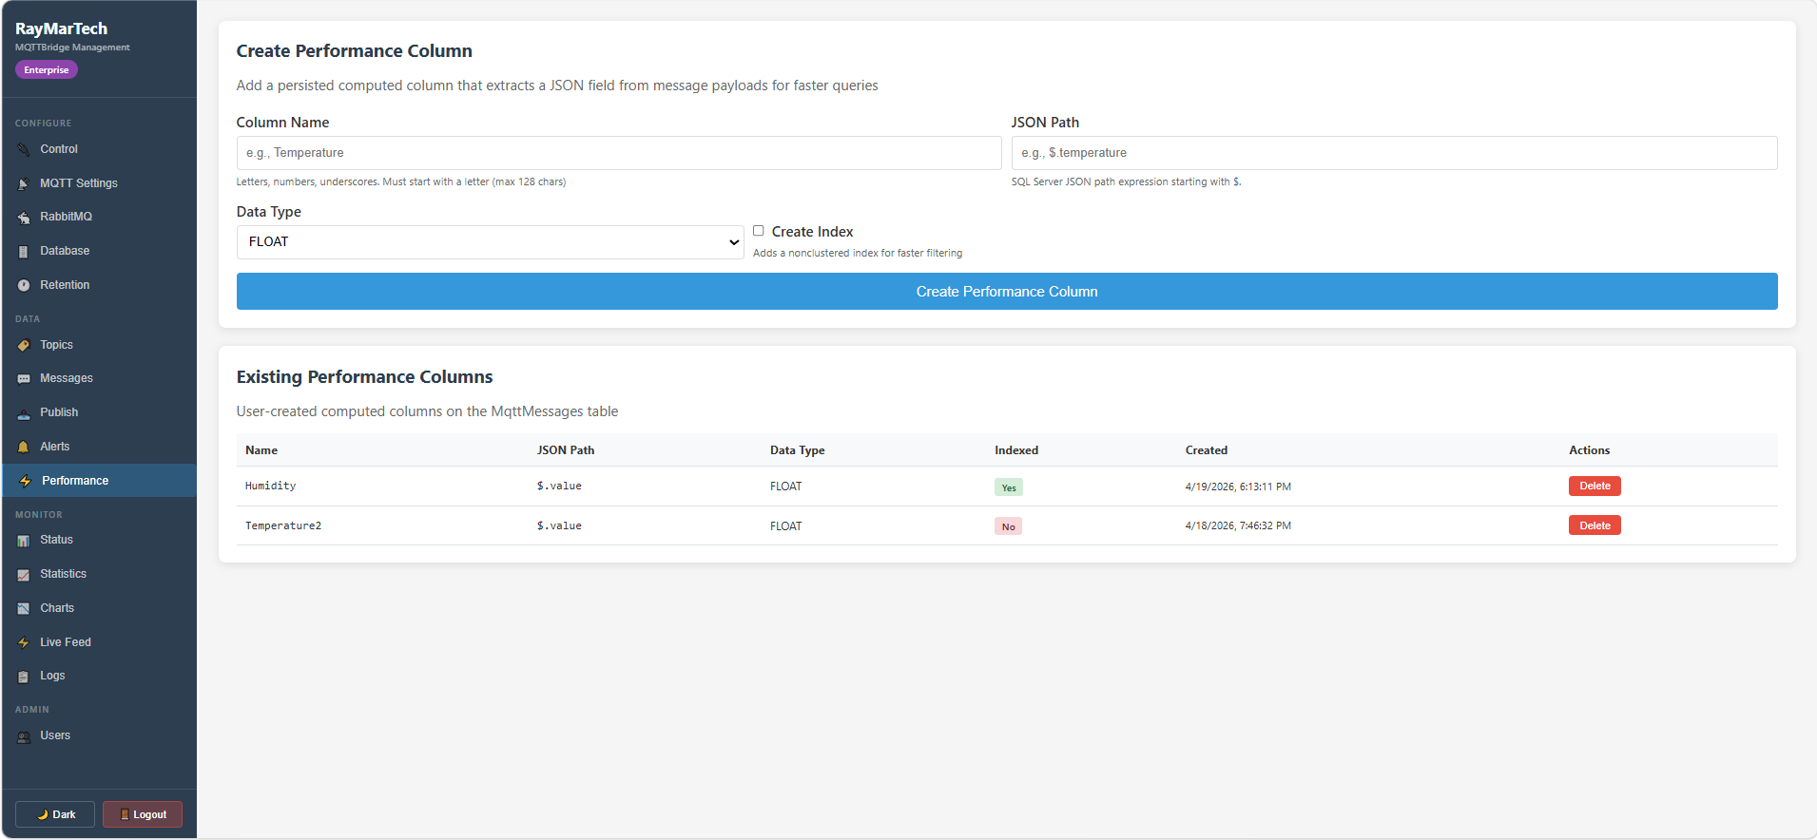Select the Statistics menu entry
This screenshot has width=1817, height=840.
[99, 574]
